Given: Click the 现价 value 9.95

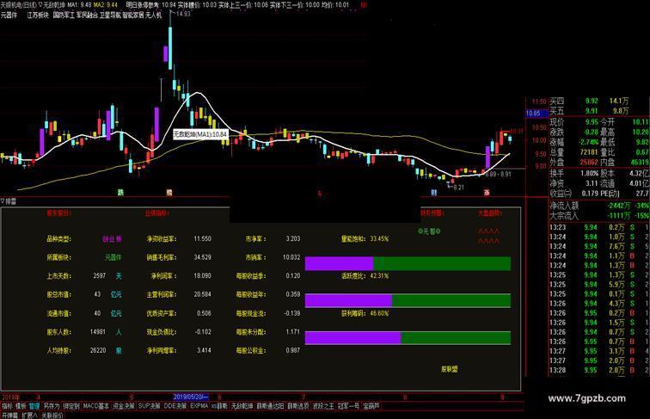Looking at the screenshot, I should pos(592,122).
